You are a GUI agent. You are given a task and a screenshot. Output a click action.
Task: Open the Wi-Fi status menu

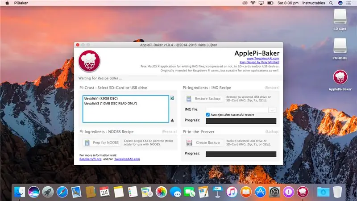[253, 3]
